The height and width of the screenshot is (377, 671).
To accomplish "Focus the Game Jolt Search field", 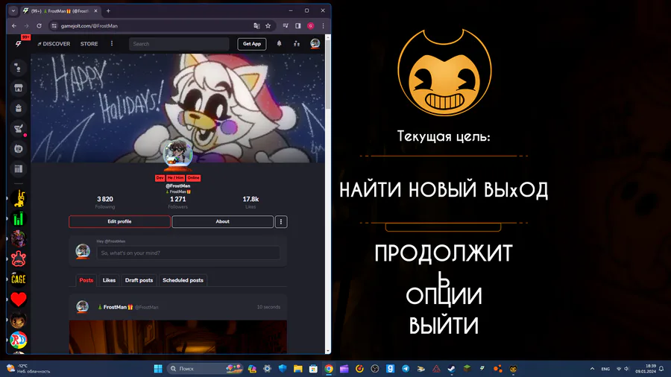I will [x=179, y=44].
